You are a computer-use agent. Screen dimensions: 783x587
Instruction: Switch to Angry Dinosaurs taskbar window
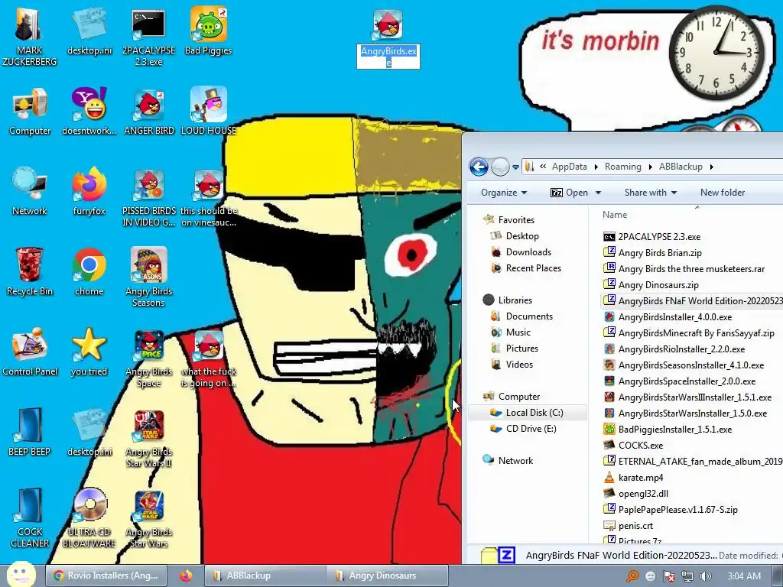pyautogui.click(x=388, y=576)
